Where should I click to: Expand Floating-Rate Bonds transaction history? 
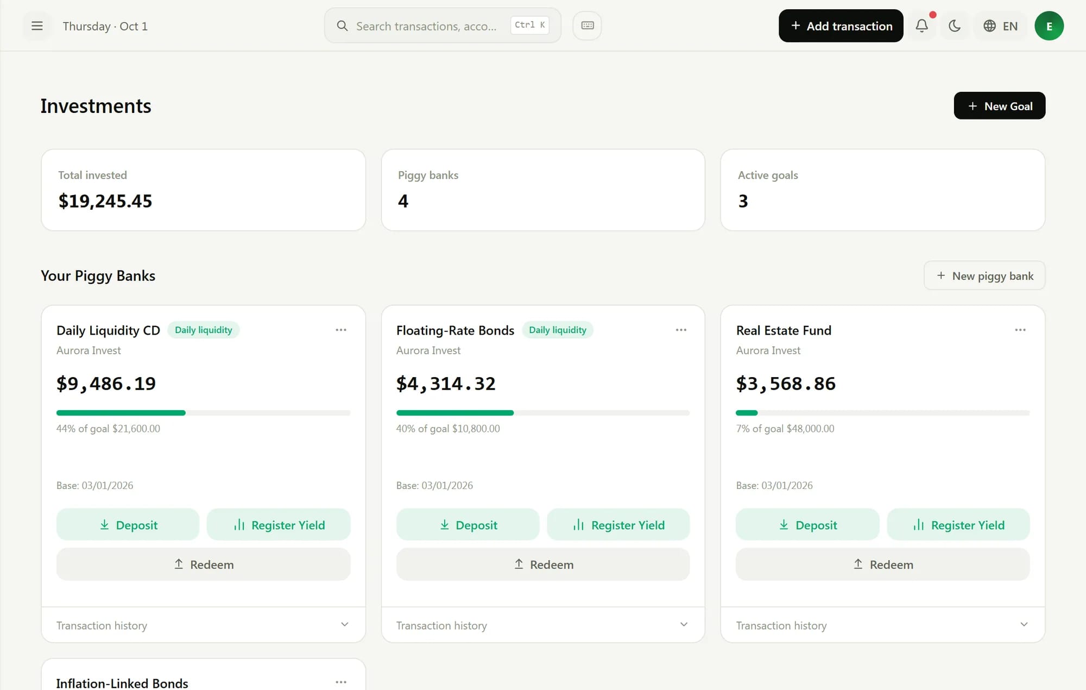[543, 625]
